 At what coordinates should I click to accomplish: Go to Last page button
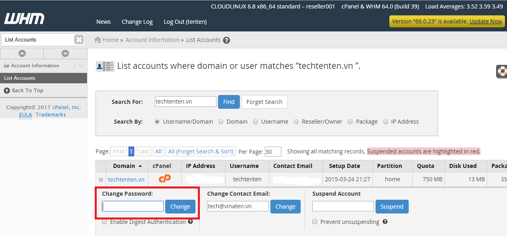(143, 151)
